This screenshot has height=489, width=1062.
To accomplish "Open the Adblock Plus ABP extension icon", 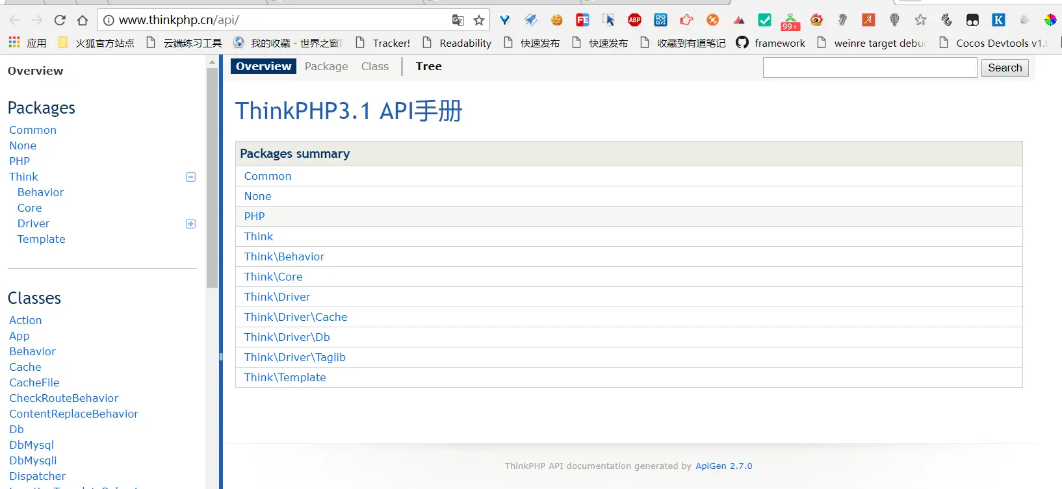I will pos(635,20).
